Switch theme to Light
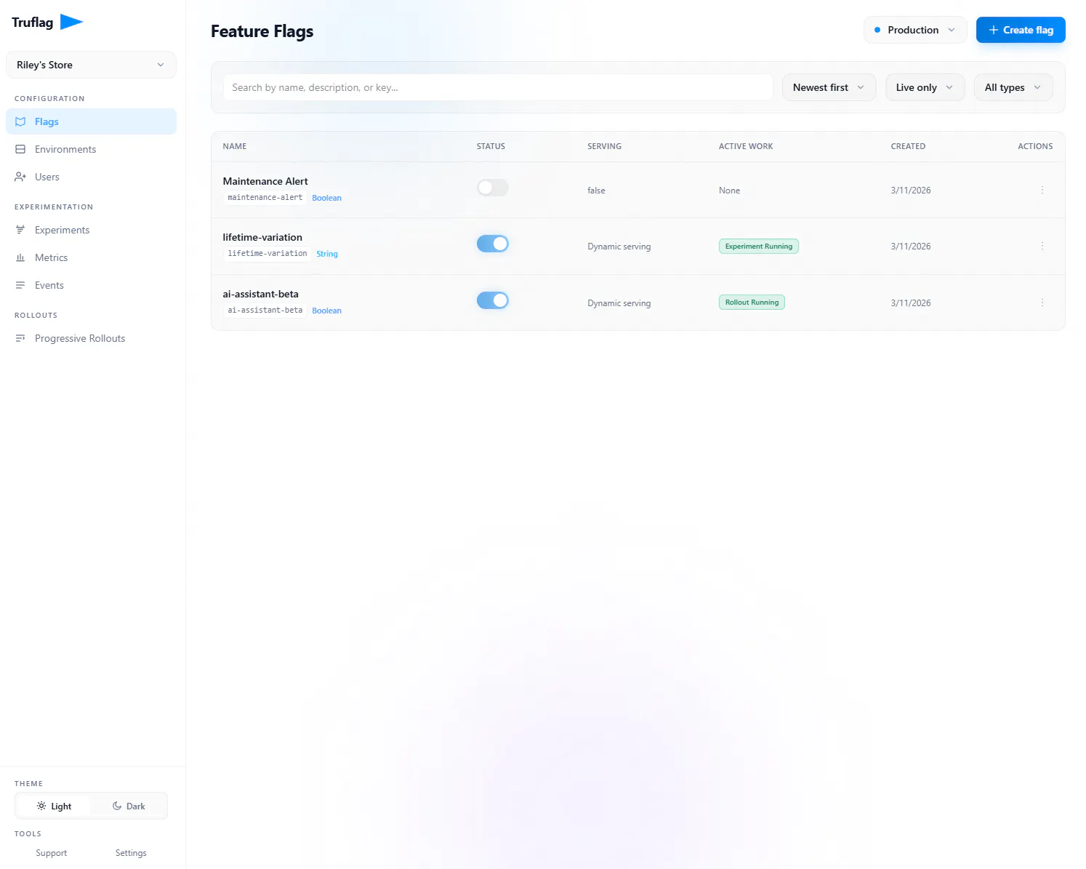1086x869 pixels. pos(54,806)
